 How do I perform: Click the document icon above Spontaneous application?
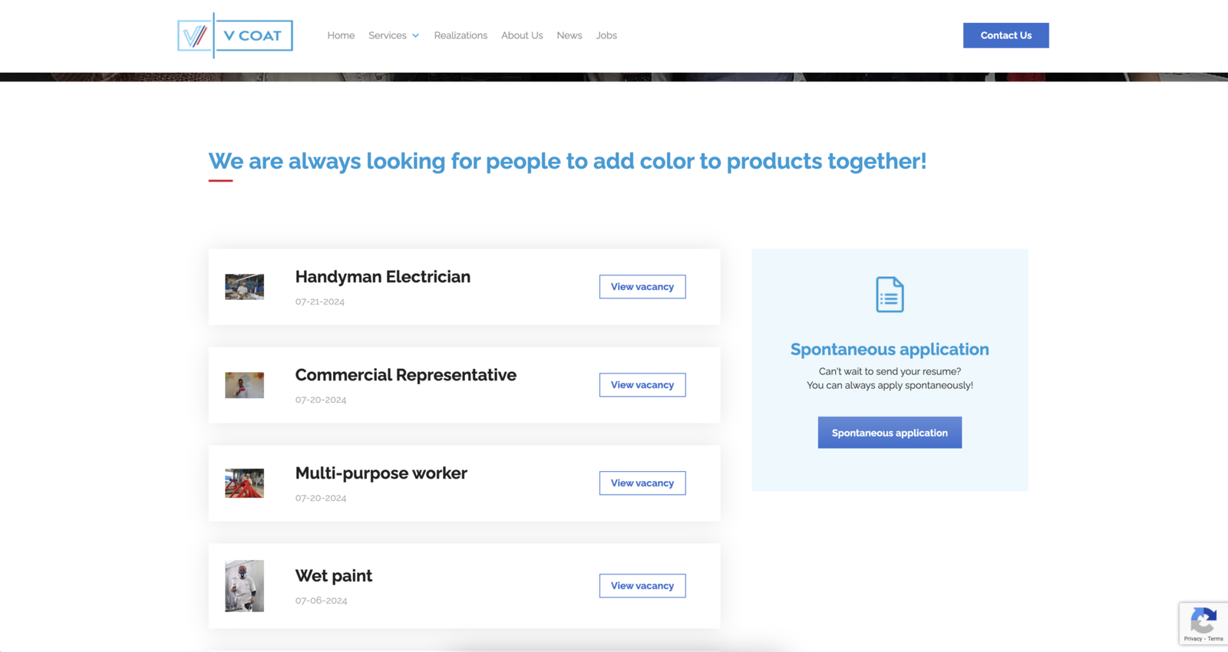tap(890, 295)
